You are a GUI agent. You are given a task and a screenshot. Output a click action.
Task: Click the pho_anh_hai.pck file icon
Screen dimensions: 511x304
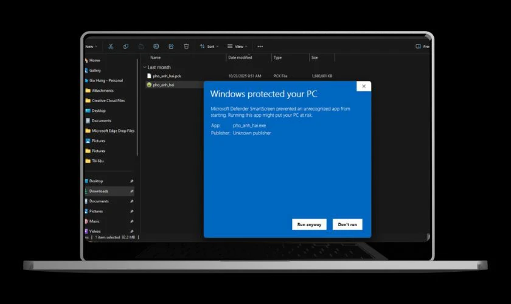[149, 76]
